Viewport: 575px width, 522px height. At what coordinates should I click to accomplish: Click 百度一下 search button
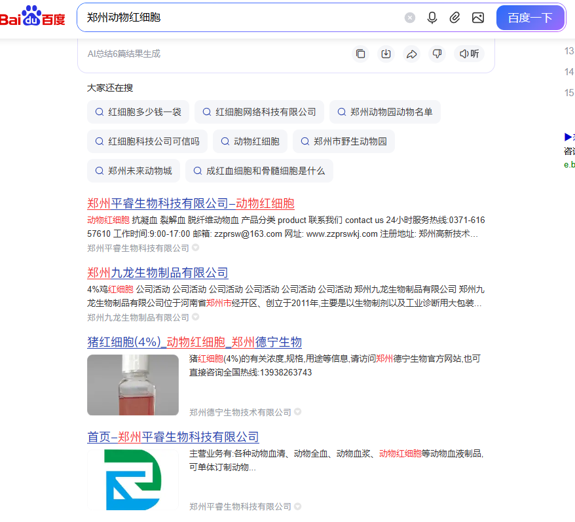[530, 18]
